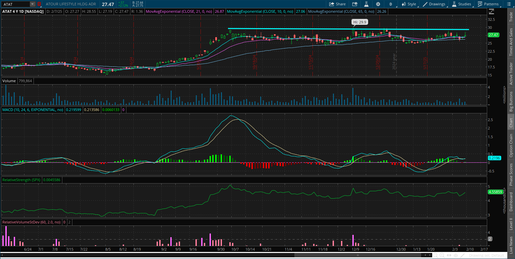Click the 4.55859 relative strength axis tag
This screenshot has width=515, height=259.
[x=496, y=192]
